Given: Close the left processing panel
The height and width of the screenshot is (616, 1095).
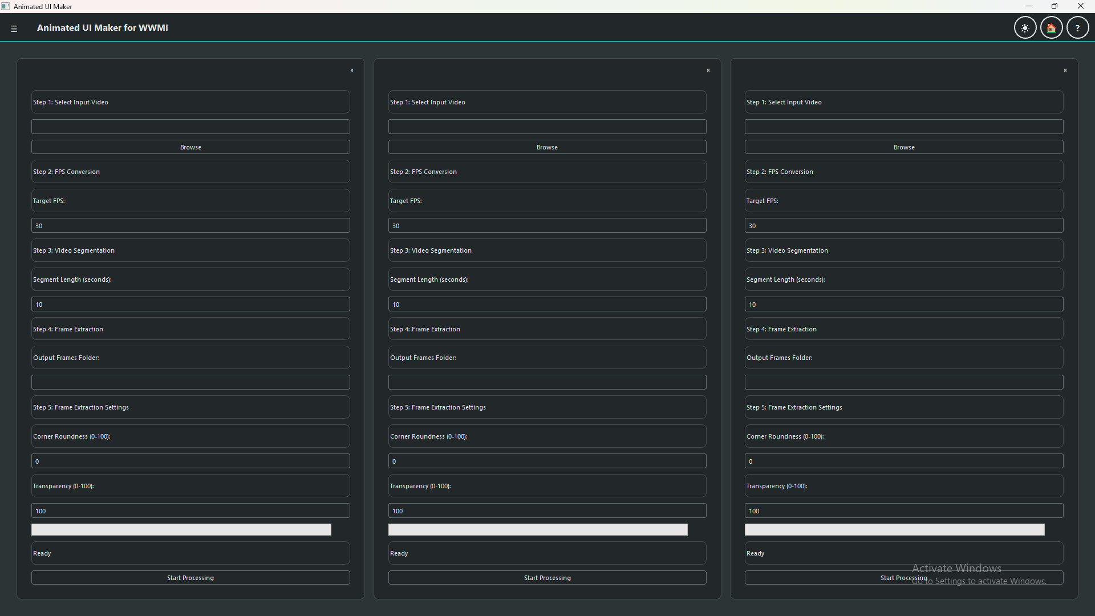Looking at the screenshot, I should [x=351, y=70].
